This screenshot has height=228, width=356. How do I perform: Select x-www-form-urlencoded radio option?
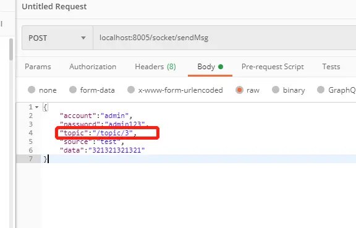pyautogui.click(x=131, y=90)
